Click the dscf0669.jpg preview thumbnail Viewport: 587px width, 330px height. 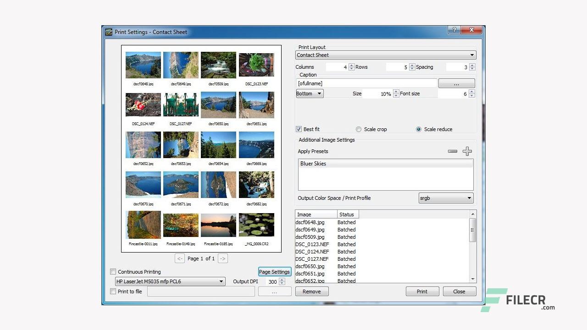(256, 145)
